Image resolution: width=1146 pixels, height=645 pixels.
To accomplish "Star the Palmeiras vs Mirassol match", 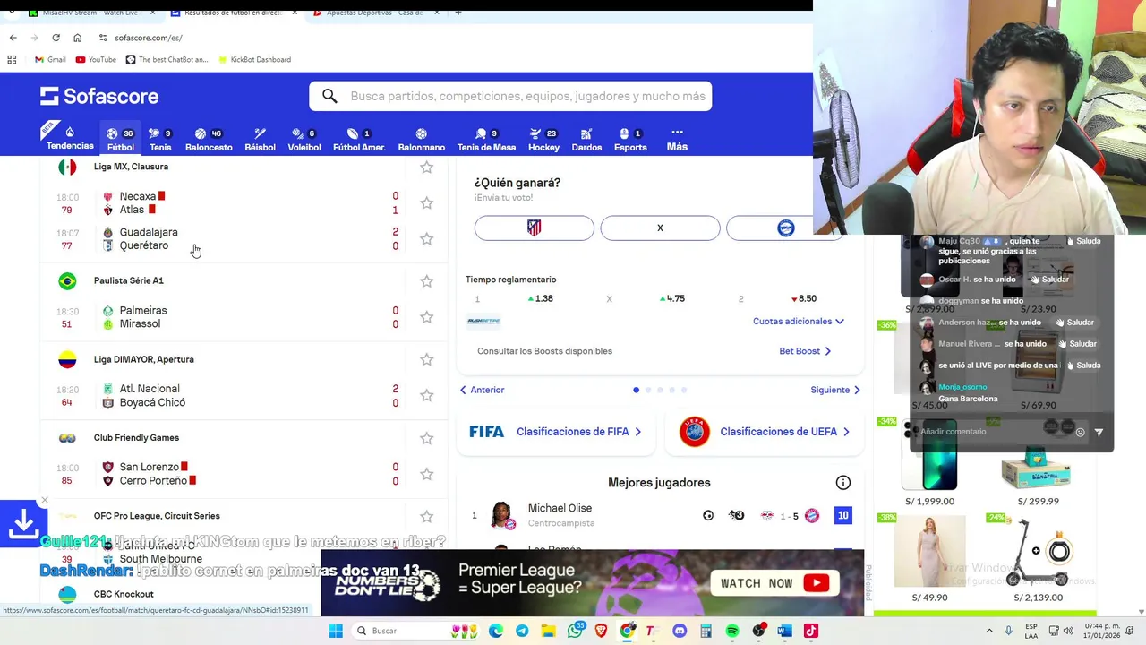I will tap(426, 317).
